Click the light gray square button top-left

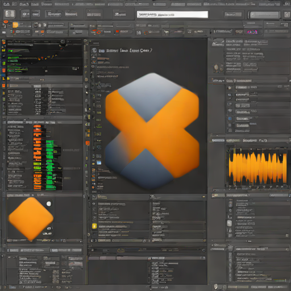10,14
